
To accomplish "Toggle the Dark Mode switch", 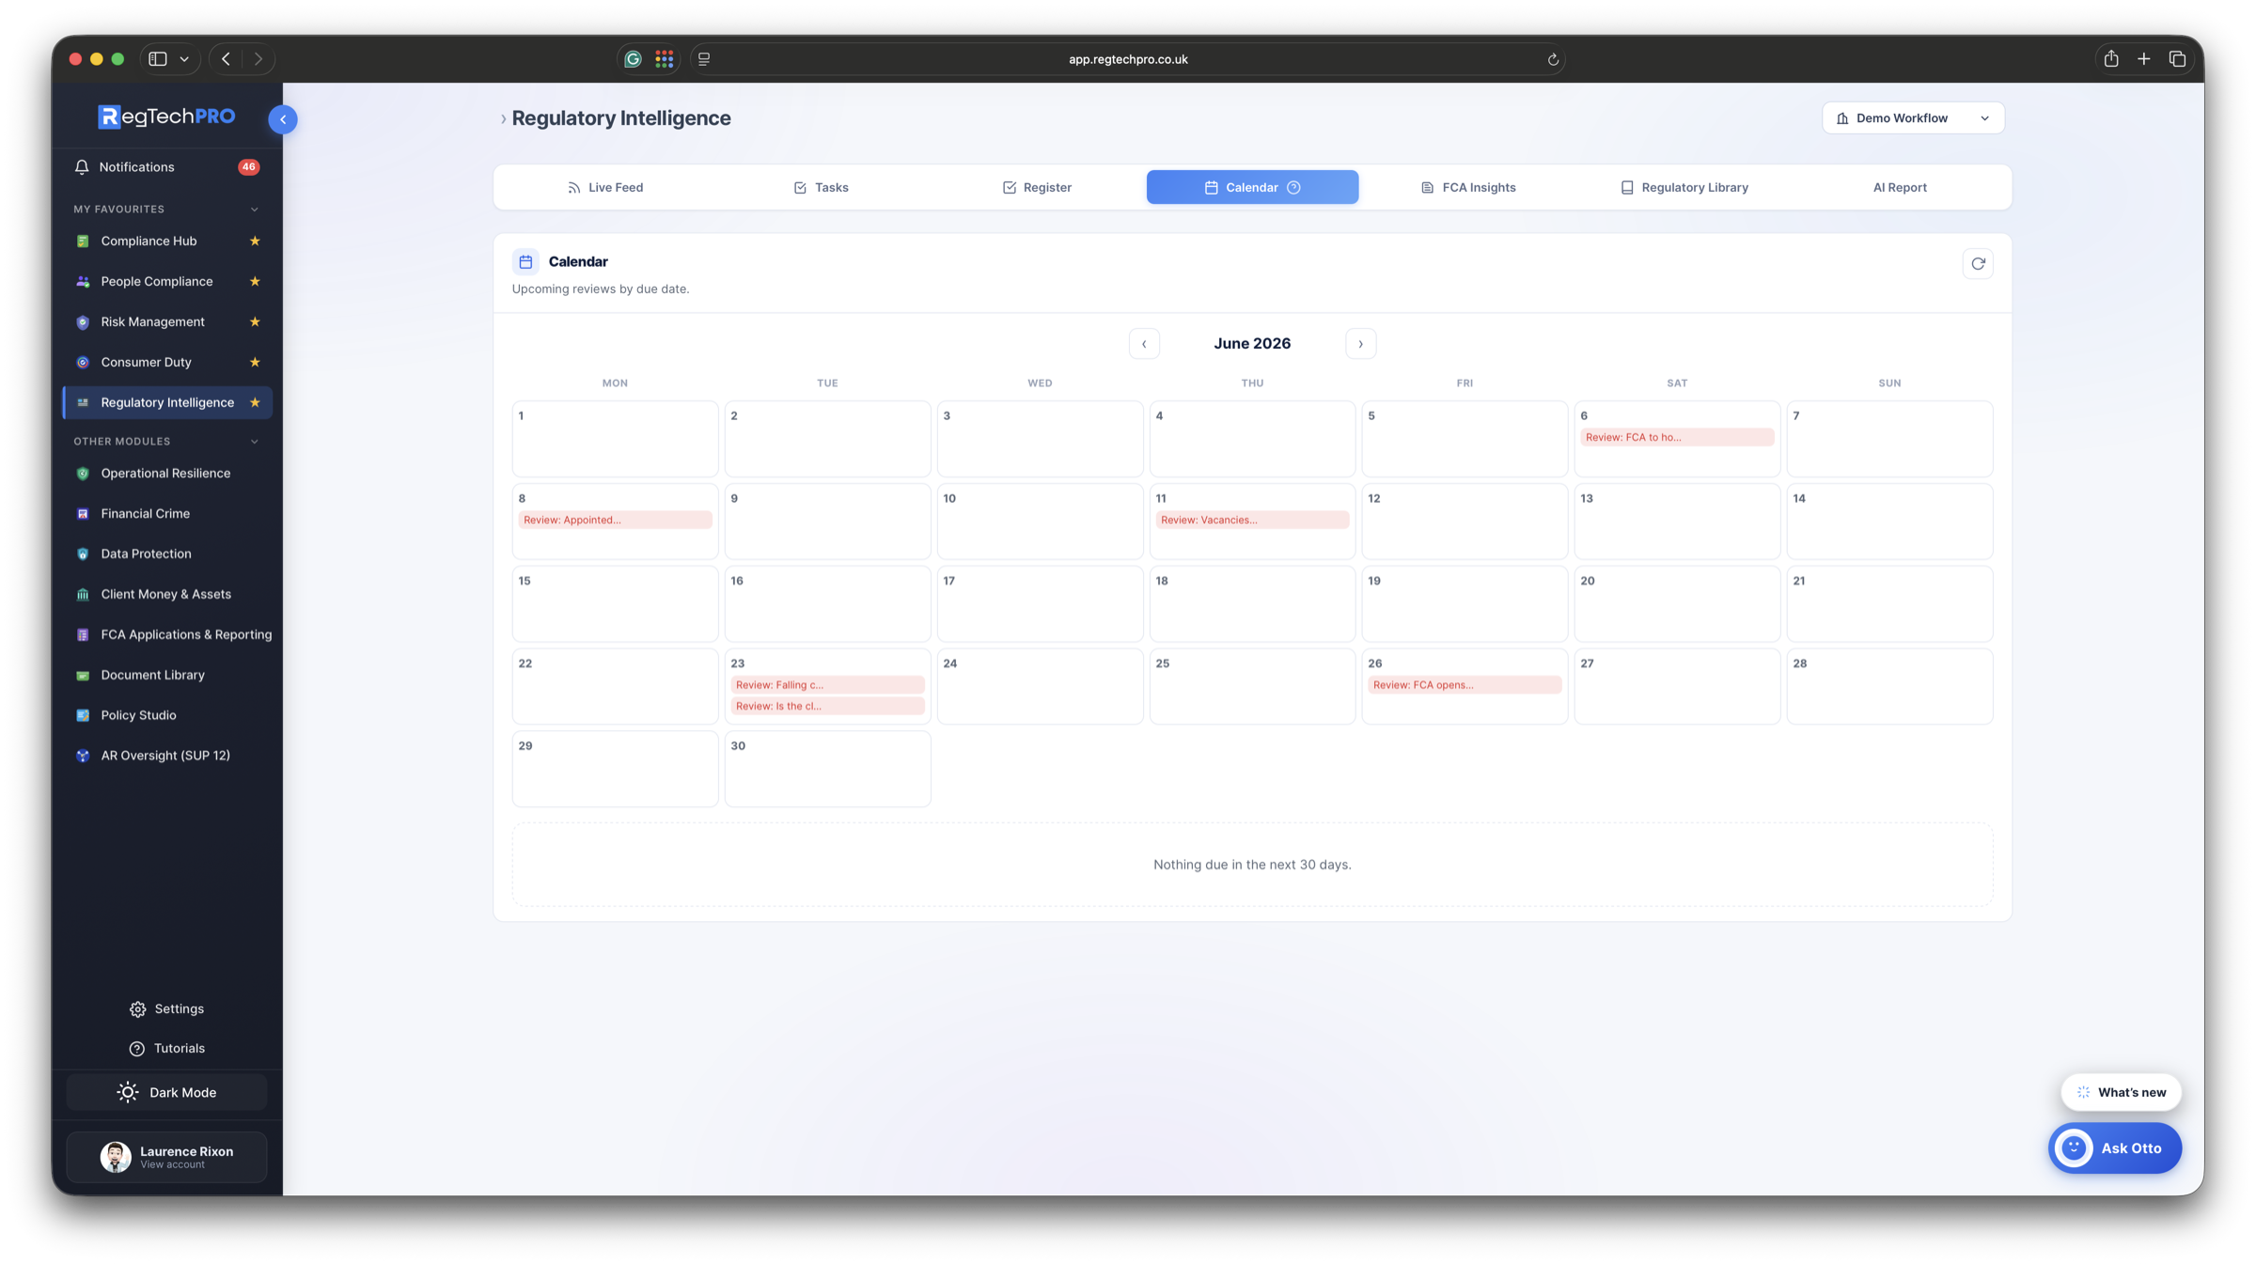I will coord(166,1093).
